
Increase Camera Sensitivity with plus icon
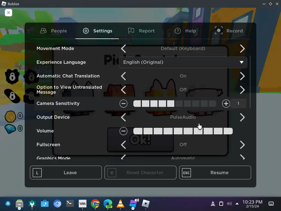pyautogui.click(x=226, y=104)
